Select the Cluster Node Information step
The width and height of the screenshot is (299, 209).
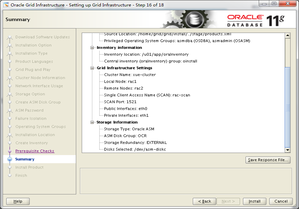click(40, 78)
